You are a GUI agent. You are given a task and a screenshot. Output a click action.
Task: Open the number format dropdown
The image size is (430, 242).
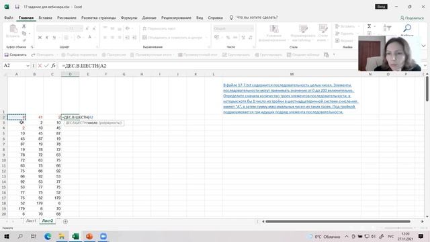click(x=251, y=28)
